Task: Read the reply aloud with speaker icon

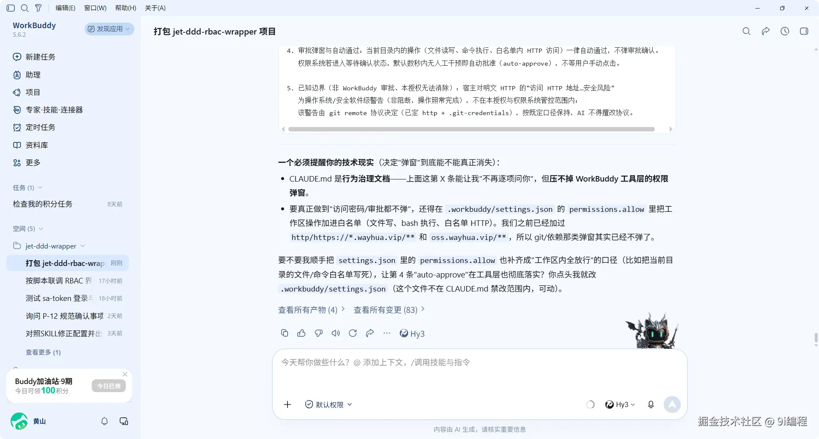Action: coord(336,333)
